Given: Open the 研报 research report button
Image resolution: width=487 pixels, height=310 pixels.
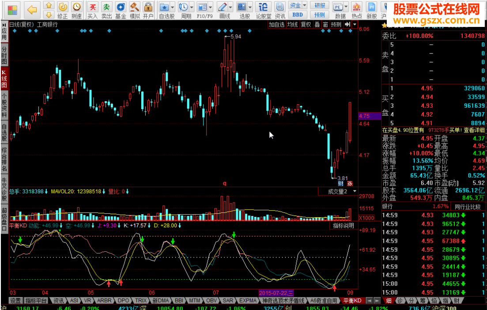Looking at the screenshot, I should pos(320,5).
